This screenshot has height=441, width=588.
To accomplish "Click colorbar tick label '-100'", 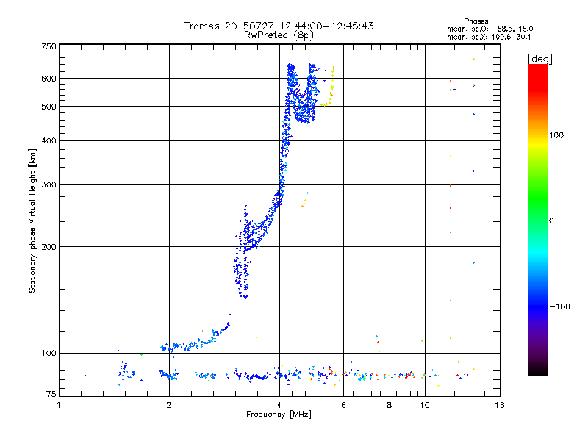I will [560, 306].
